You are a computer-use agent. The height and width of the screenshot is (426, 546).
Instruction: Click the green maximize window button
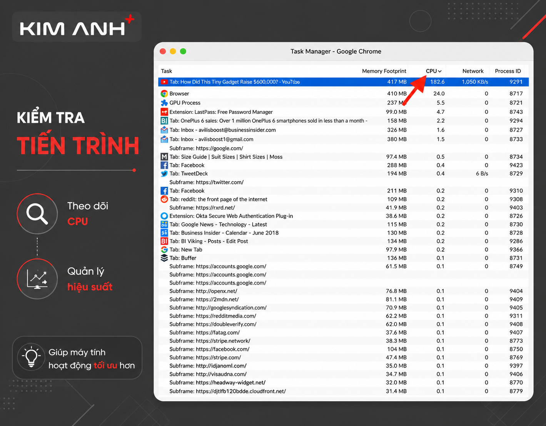[183, 51]
